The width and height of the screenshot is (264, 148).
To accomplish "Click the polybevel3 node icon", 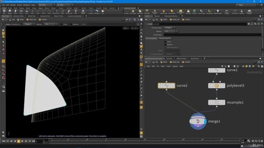I will 217,86.
